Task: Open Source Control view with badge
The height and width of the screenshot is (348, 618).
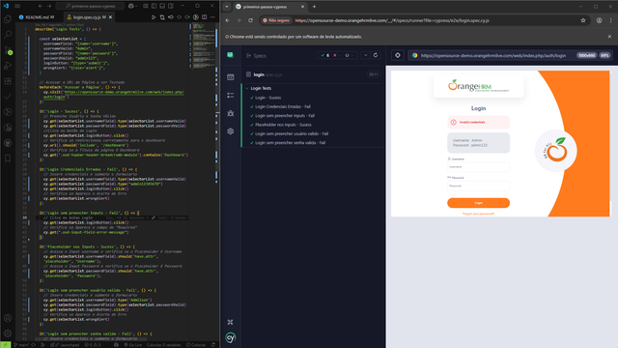Action: pyautogui.click(x=8, y=50)
